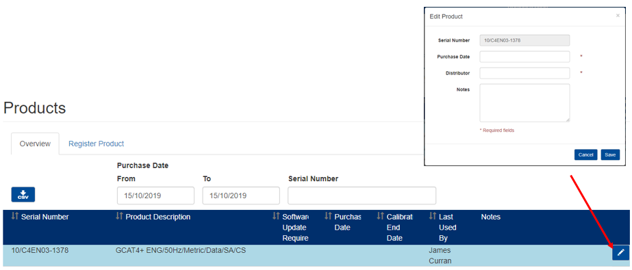Click the Notes column header

click(x=490, y=217)
